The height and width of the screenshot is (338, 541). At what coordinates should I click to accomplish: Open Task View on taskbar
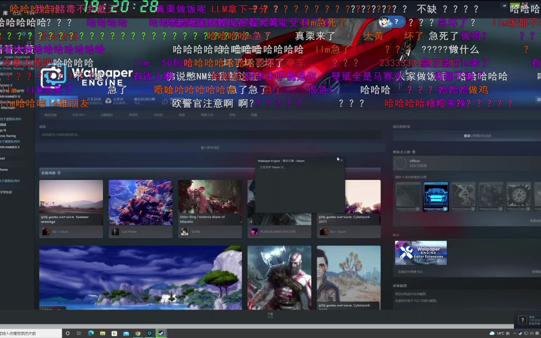pos(79,333)
